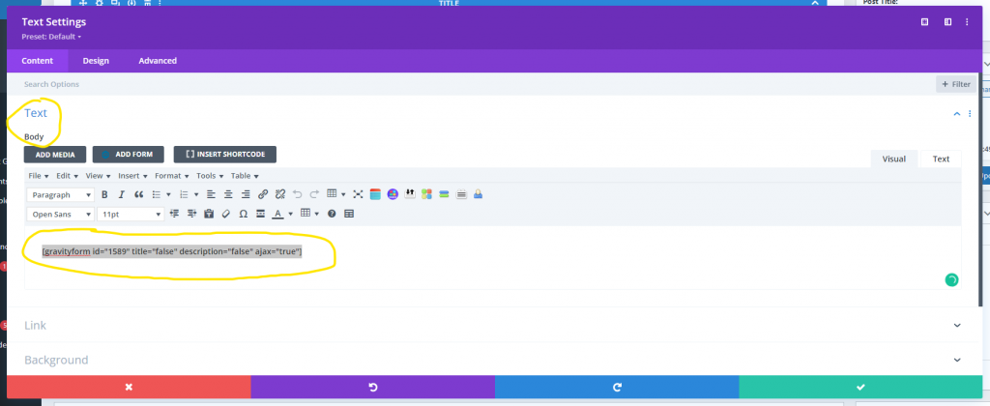Remove link with the broken chain icon
This screenshot has width=990, height=406.
pyautogui.click(x=281, y=194)
